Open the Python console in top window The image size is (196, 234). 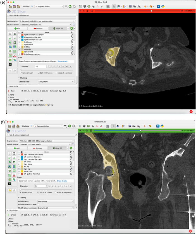click(x=163, y=6)
